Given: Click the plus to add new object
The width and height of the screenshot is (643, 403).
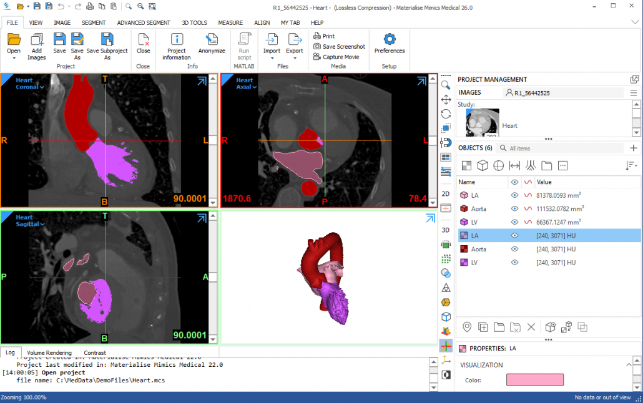Looking at the screenshot, I should point(634,148).
